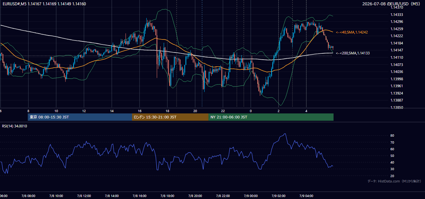425x199 pixels.
Task: Click the データ: HistData.com source credit
Action: (394, 181)
